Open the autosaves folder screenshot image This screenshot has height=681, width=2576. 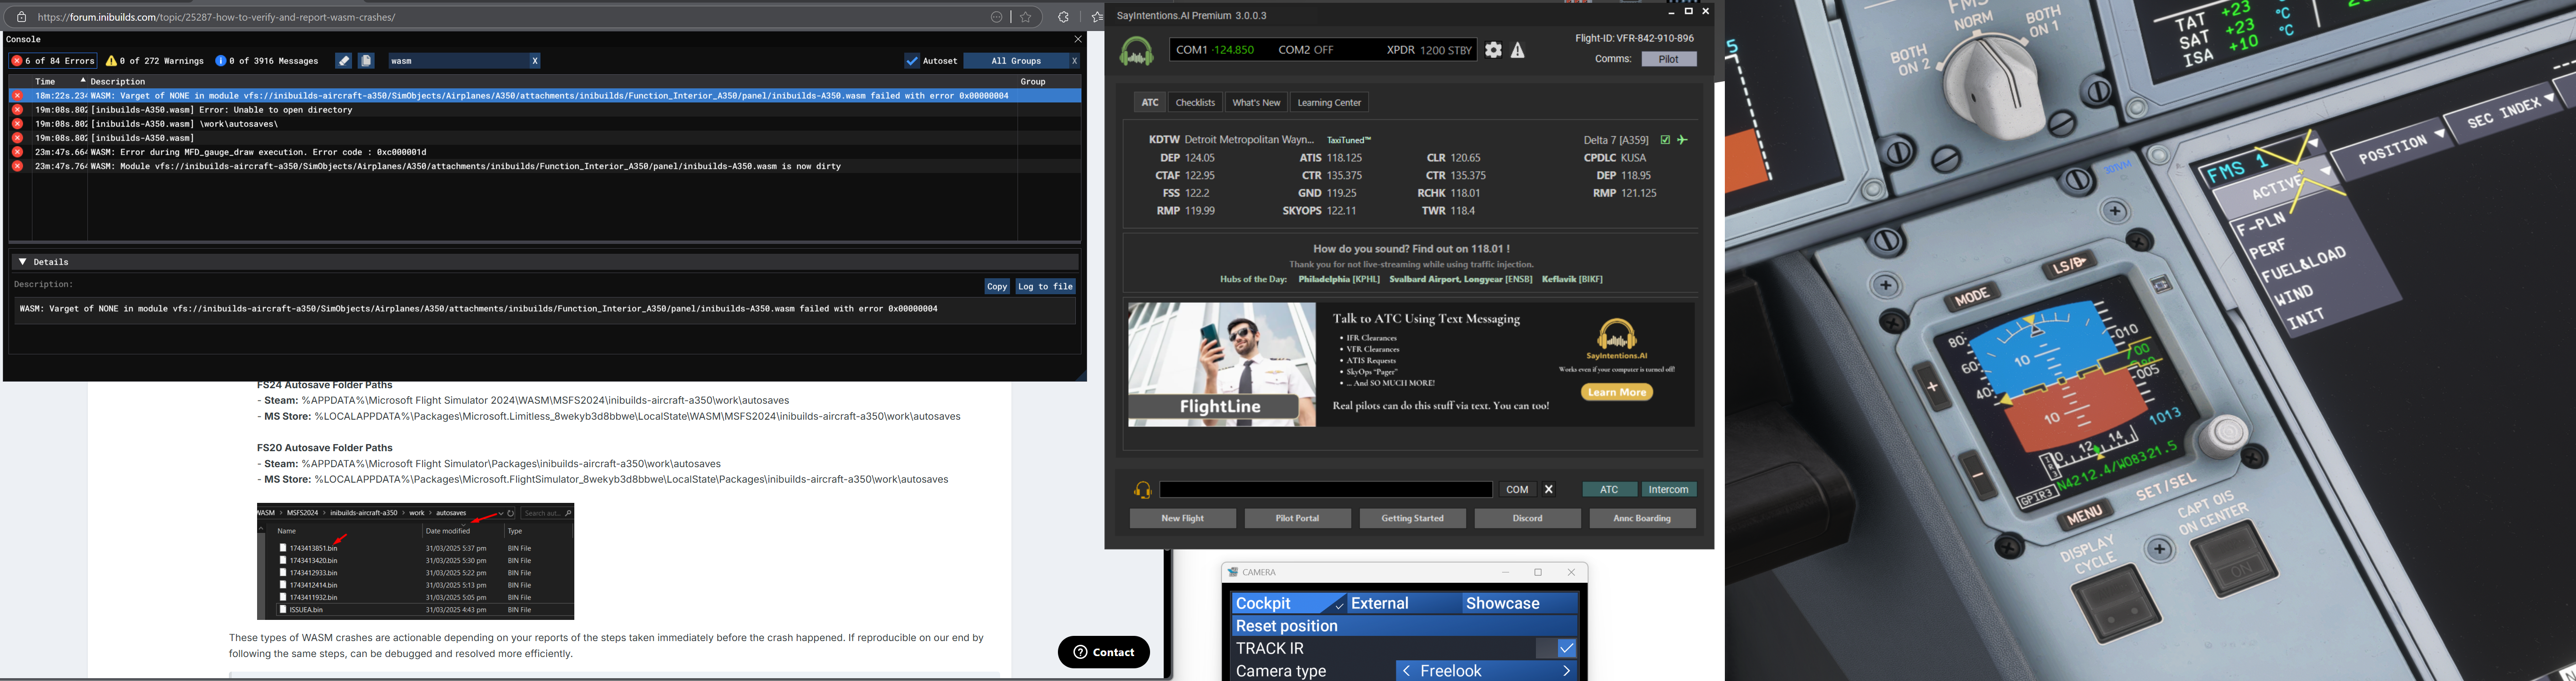click(x=415, y=561)
